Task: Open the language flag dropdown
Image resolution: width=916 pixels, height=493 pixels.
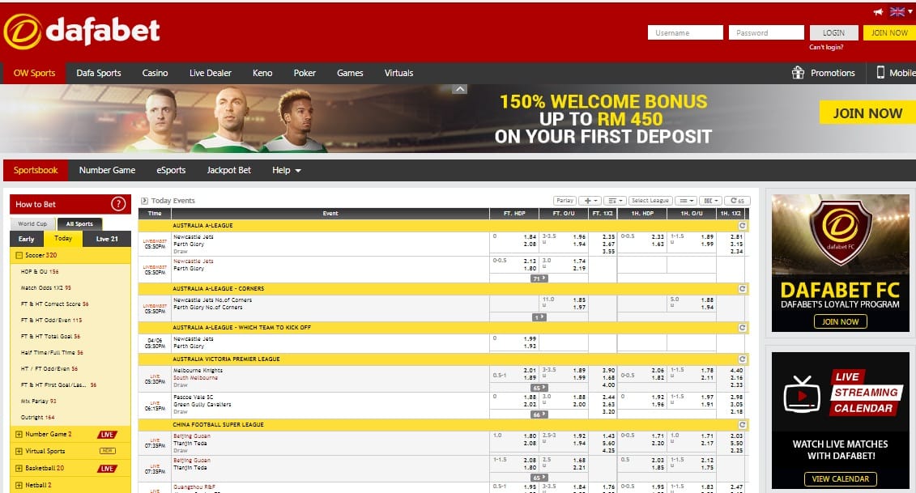Action: click(901, 12)
